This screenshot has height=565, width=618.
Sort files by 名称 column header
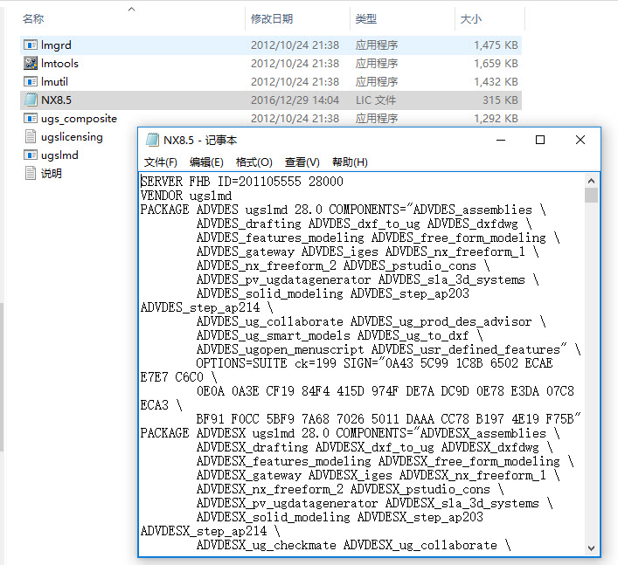click(x=33, y=18)
